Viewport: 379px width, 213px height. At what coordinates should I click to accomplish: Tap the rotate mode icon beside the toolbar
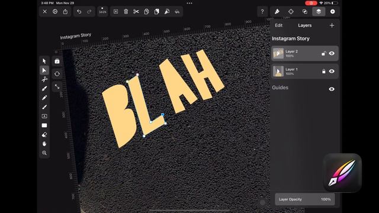click(57, 74)
